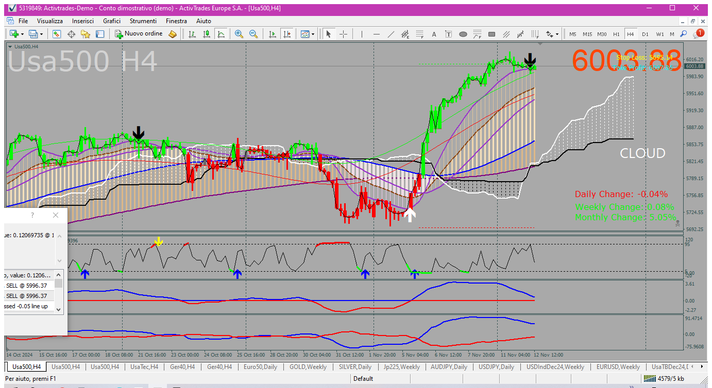Set timeframe to W1

[x=659, y=34]
